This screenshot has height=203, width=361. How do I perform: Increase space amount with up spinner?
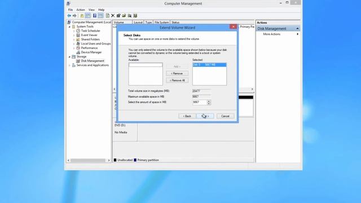pyautogui.click(x=209, y=101)
